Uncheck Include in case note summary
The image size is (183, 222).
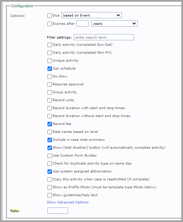(50, 140)
